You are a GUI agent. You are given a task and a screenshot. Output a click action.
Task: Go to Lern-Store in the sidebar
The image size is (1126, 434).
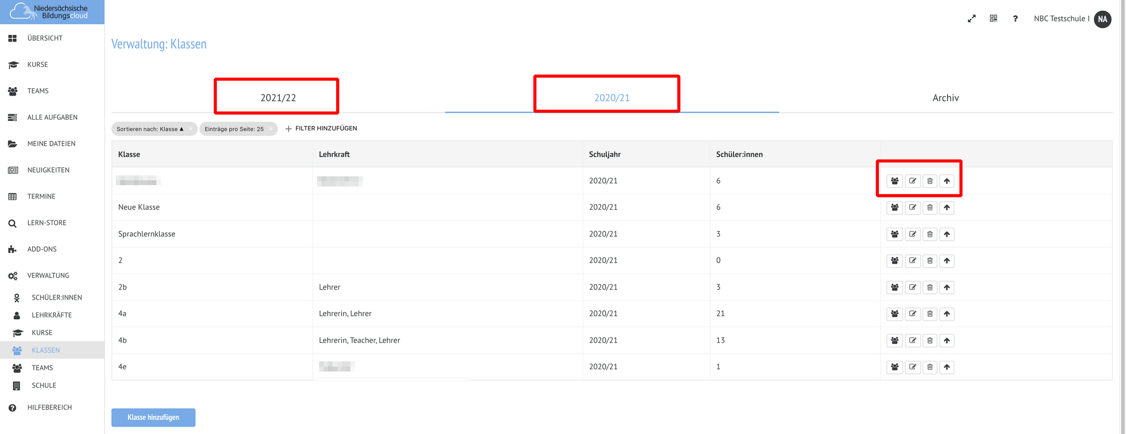47,223
